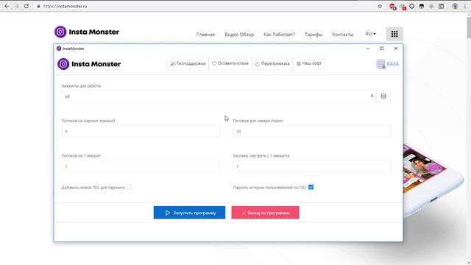The height and width of the screenshot is (265, 471).
Task: Minimize the InstaMonster app window
Action: (368, 49)
